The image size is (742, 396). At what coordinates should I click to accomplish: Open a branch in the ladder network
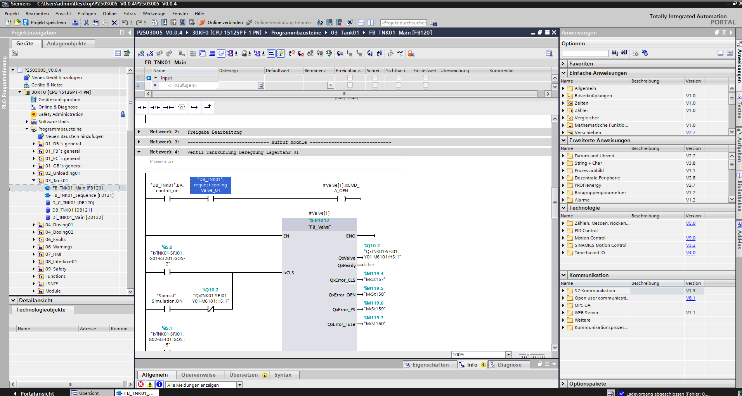(x=194, y=107)
